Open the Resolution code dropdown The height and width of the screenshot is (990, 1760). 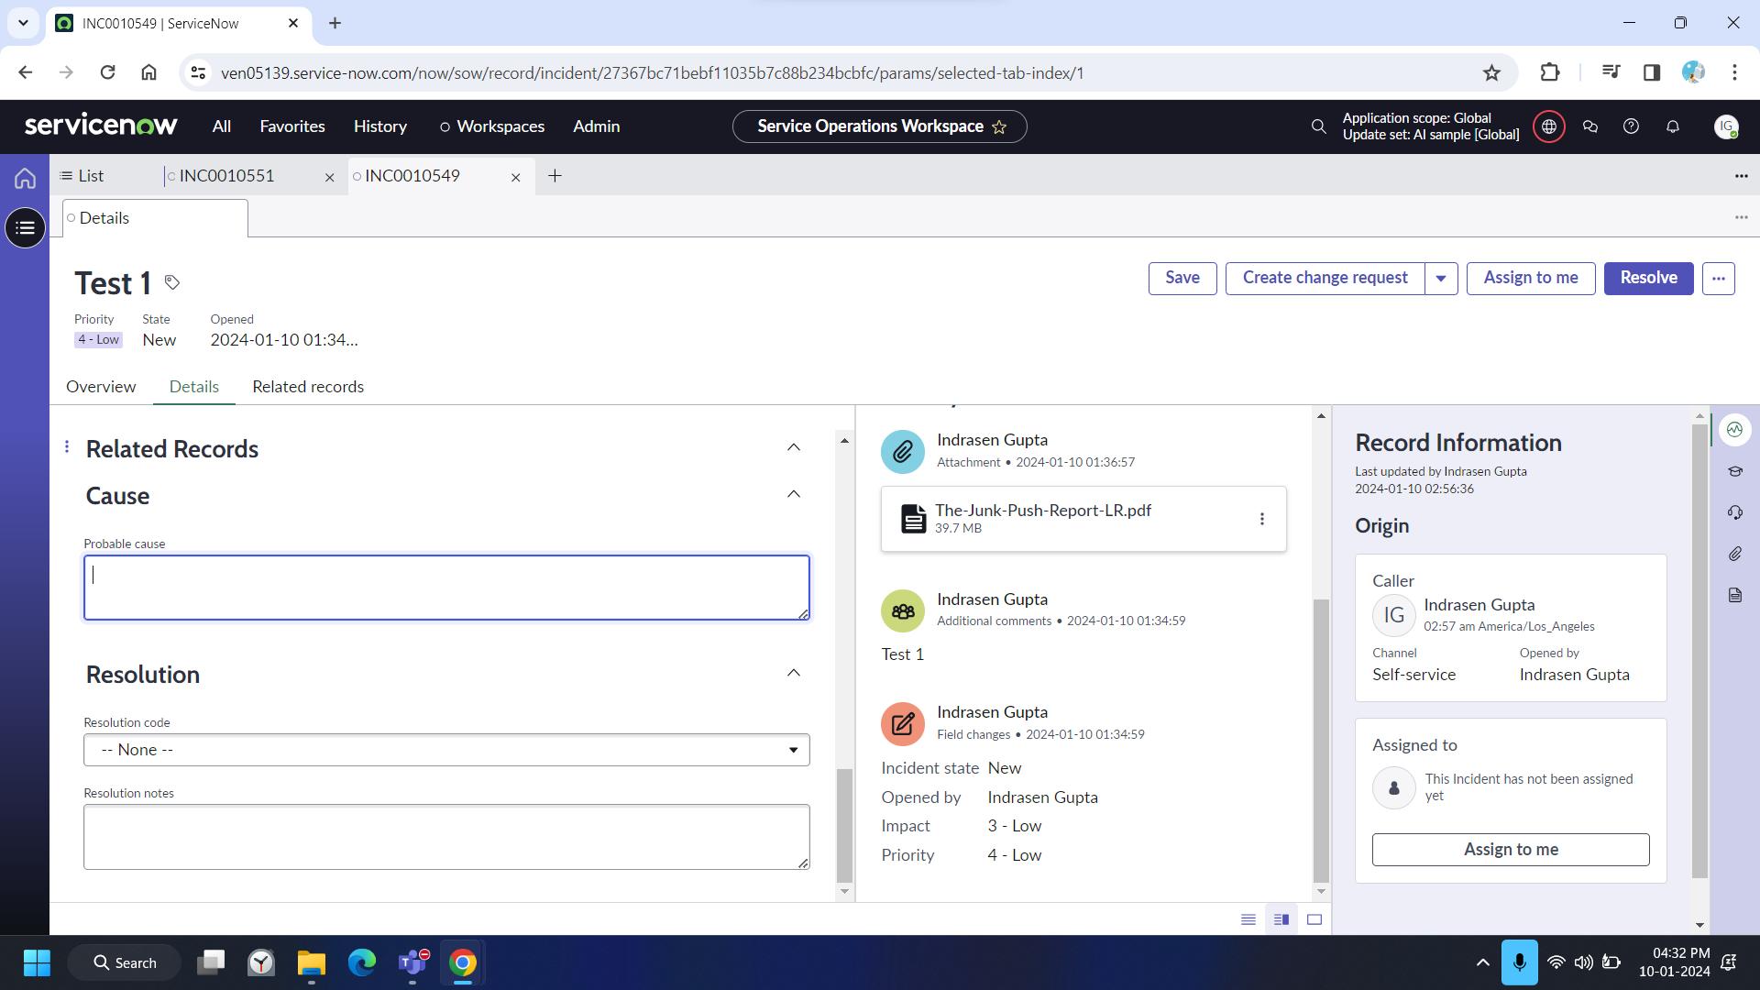pos(446,750)
